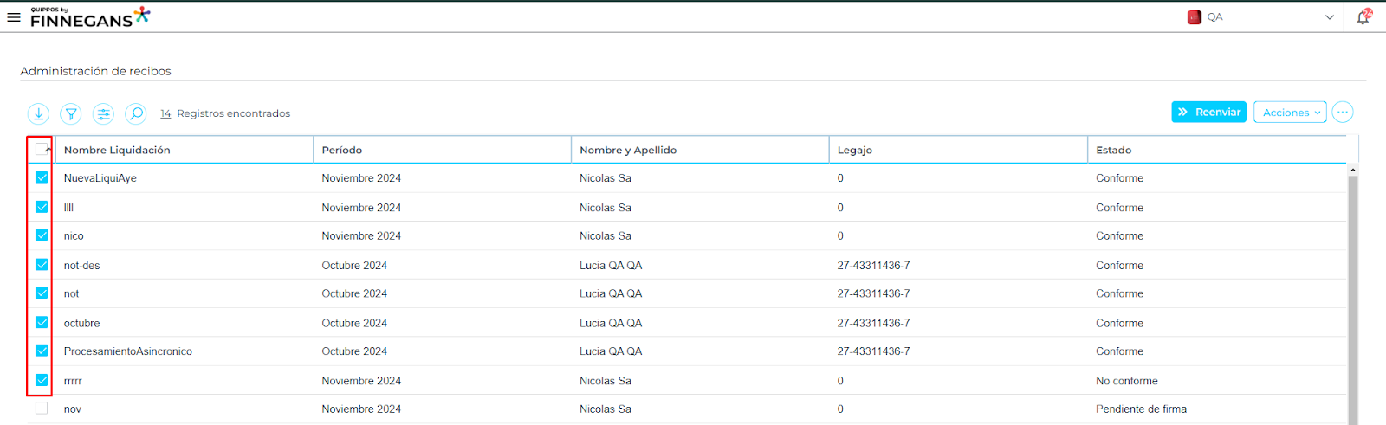1386x425 pixels.
Task: Click the download records icon
Action: [38, 113]
